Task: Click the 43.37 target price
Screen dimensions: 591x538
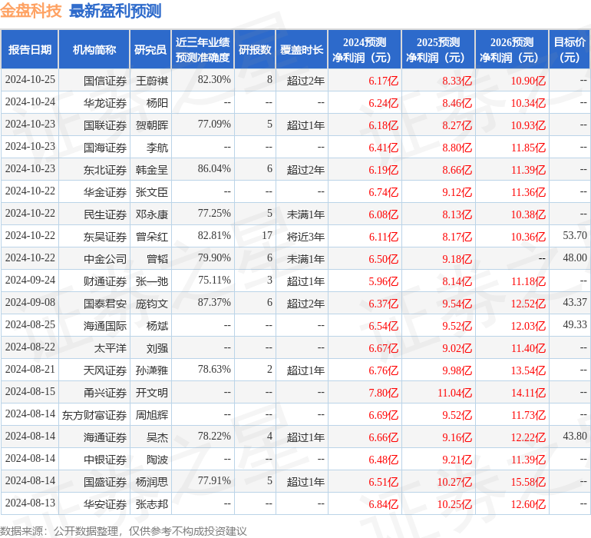Action: coord(575,302)
